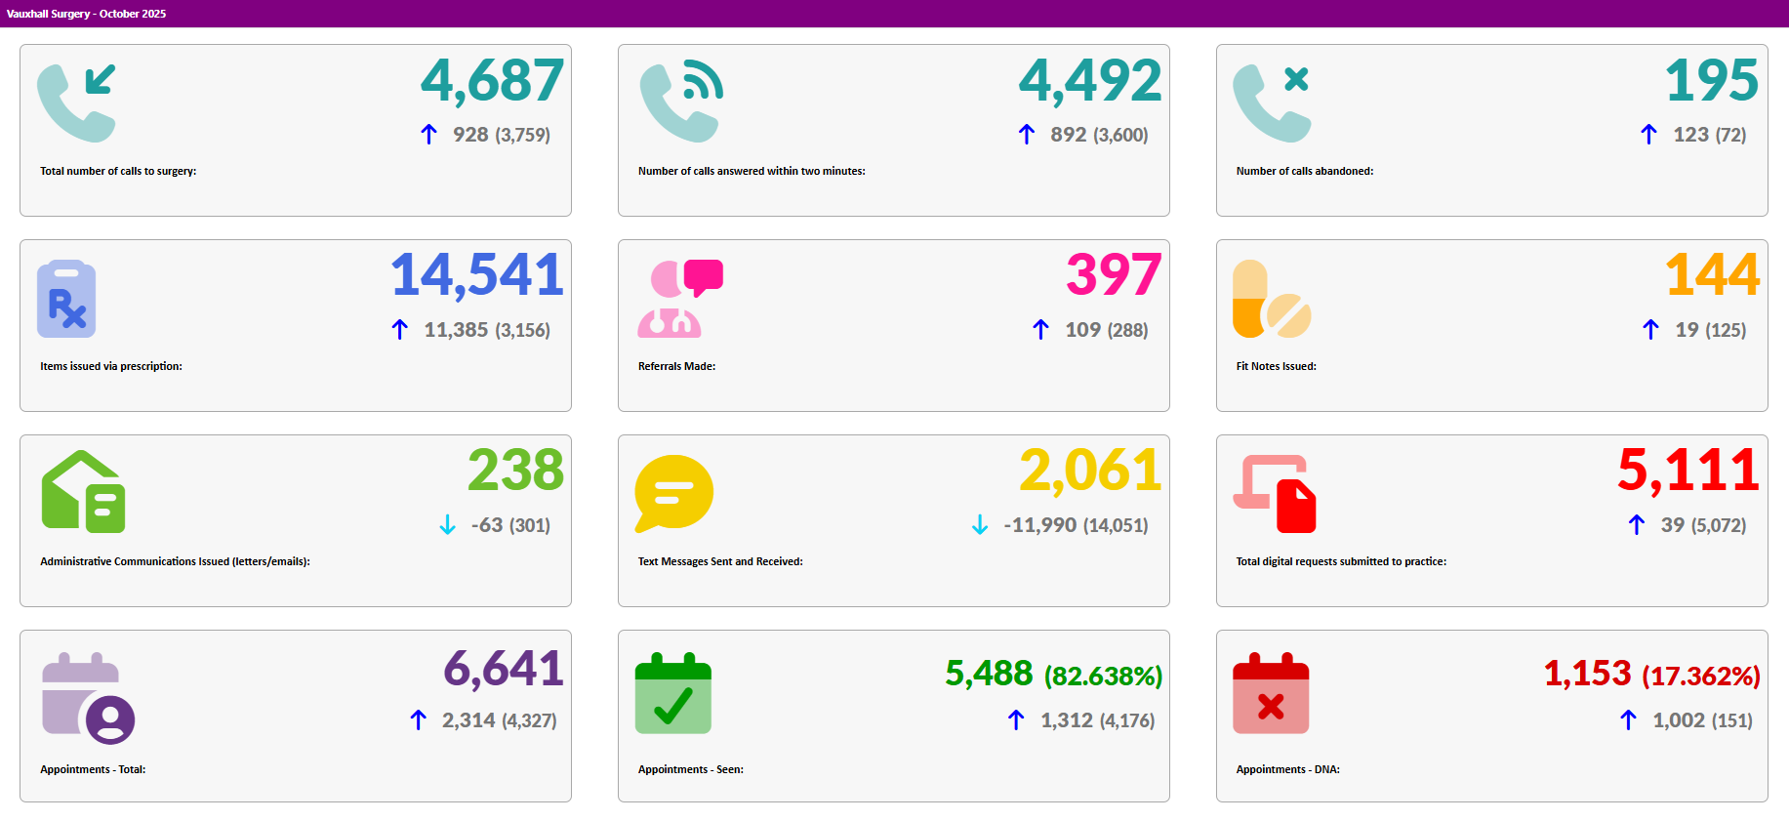Click the yellow text message bubble icon
Viewport: 1789px width, 821px height.
(x=673, y=493)
